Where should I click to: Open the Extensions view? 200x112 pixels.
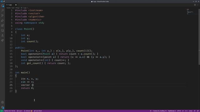[x=2, y=26]
